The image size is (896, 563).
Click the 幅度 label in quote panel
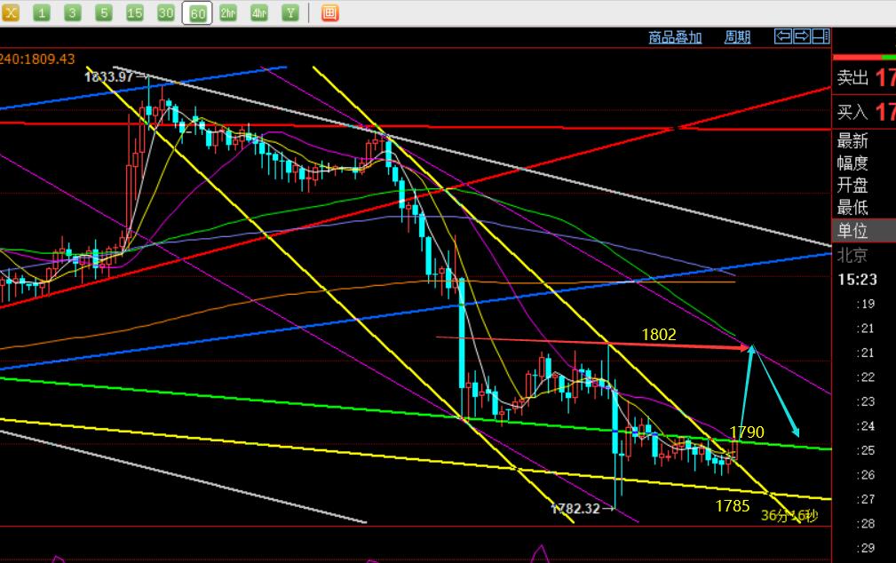click(x=852, y=163)
